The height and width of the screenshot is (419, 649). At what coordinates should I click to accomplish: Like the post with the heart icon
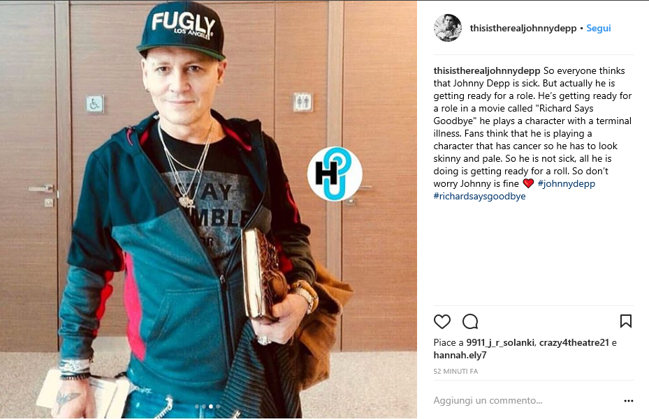[442, 321]
